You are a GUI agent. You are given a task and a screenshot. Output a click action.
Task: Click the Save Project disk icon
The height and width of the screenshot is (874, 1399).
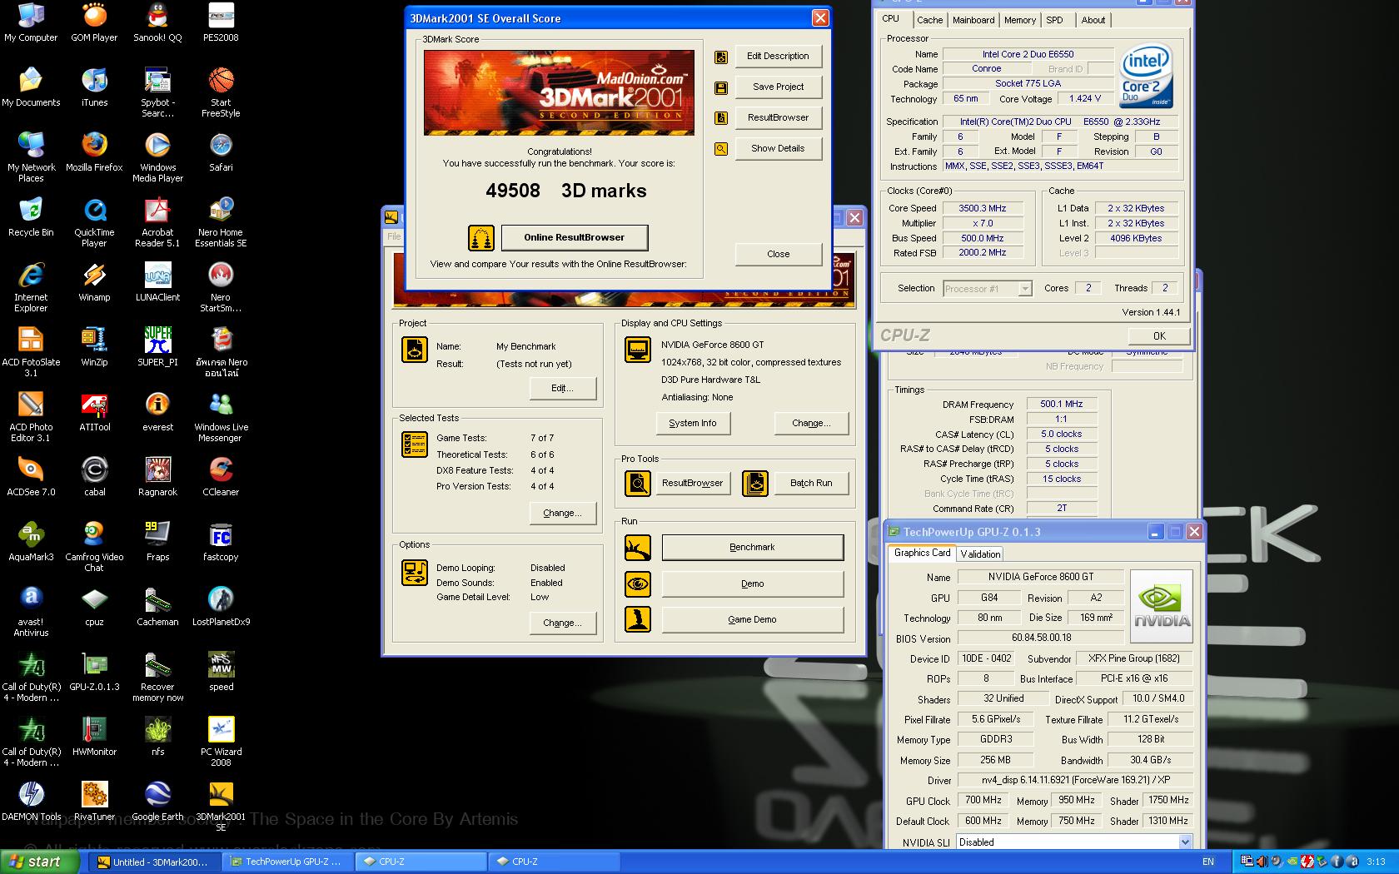pyautogui.click(x=721, y=87)
